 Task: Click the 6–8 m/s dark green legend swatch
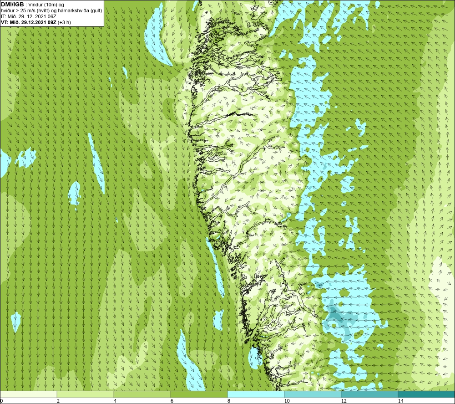pyautogui.click(x=199, y=394)
